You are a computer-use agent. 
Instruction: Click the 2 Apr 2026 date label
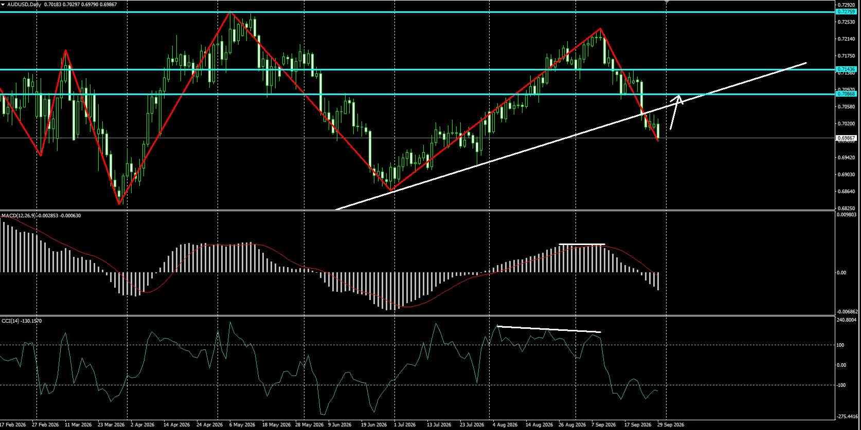142,425
